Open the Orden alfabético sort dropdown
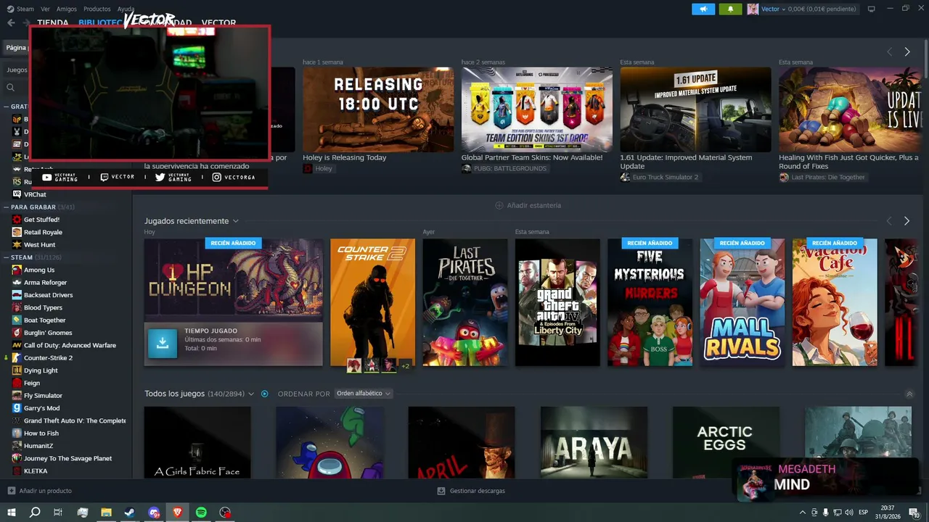 (364, 394)
